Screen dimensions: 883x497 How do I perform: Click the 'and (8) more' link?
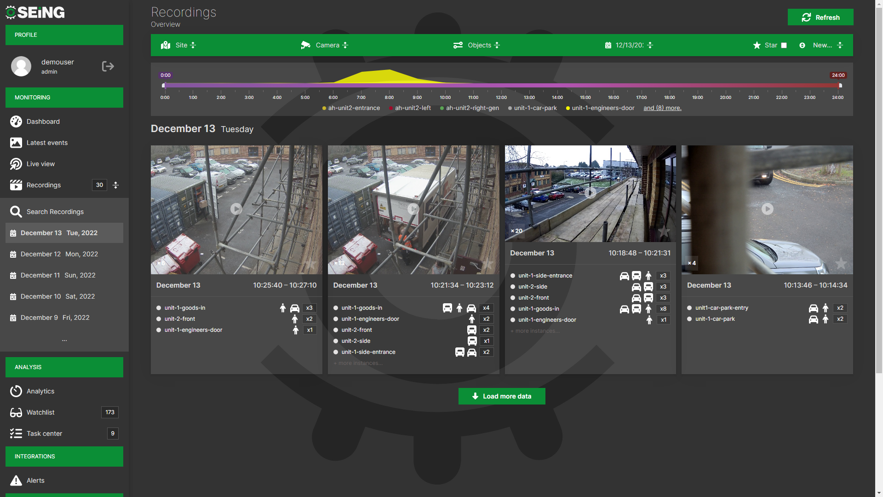pyautogui.click(x=662, y=108)
